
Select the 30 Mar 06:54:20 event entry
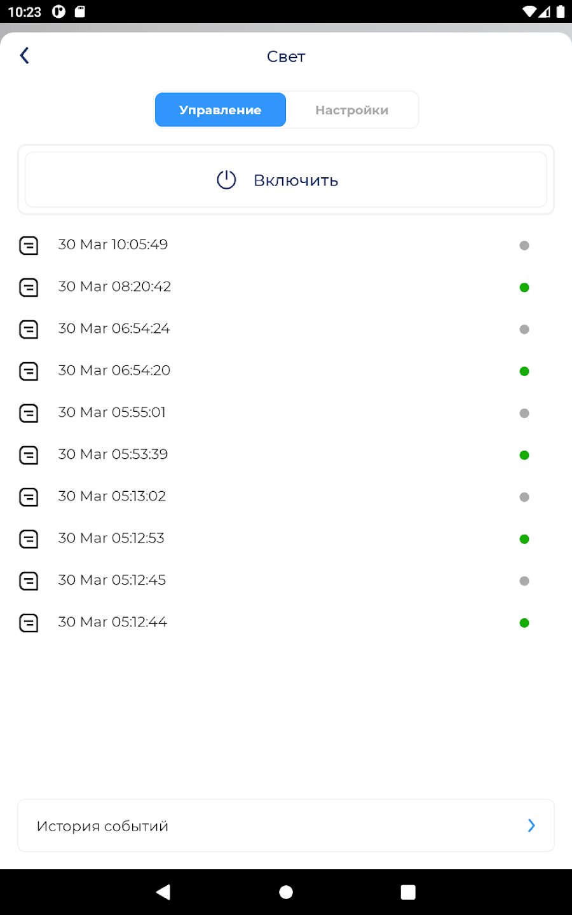286,371
